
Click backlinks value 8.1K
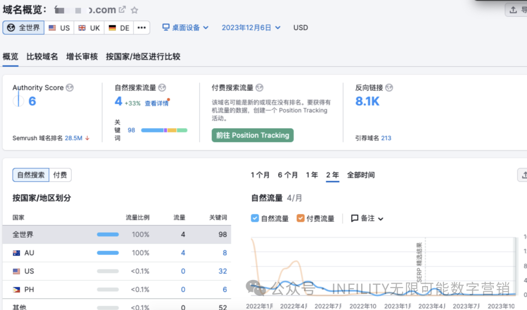pyautogui.click(x=367, y=101)
